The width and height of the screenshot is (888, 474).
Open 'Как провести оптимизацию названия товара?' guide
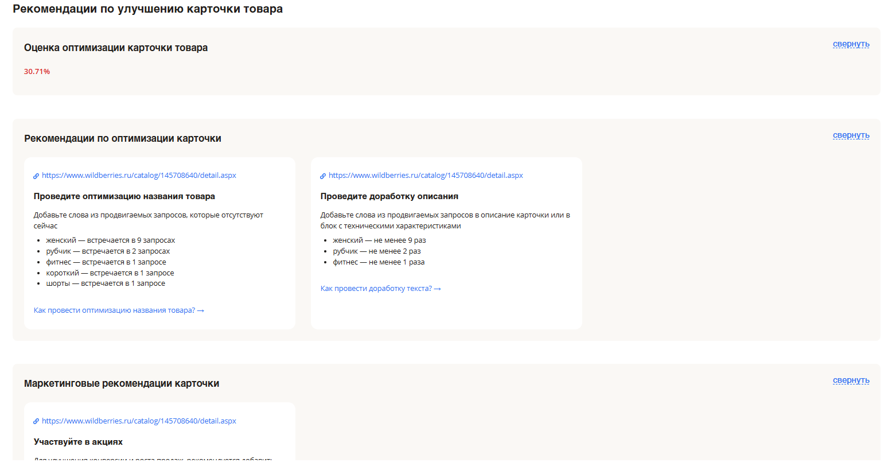pyautogui.click(x=119, y=310)
